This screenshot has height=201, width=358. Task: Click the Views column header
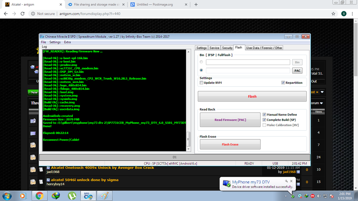[x=319, y=112]
